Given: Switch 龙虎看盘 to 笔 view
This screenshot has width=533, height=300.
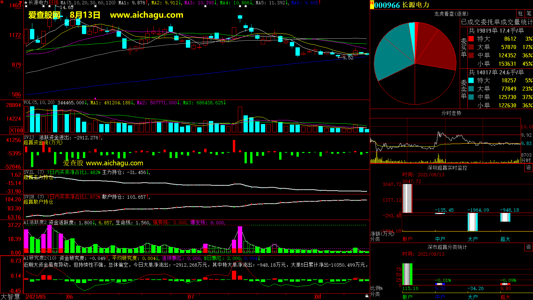Looking at the screenshot, I should point(529,14).
